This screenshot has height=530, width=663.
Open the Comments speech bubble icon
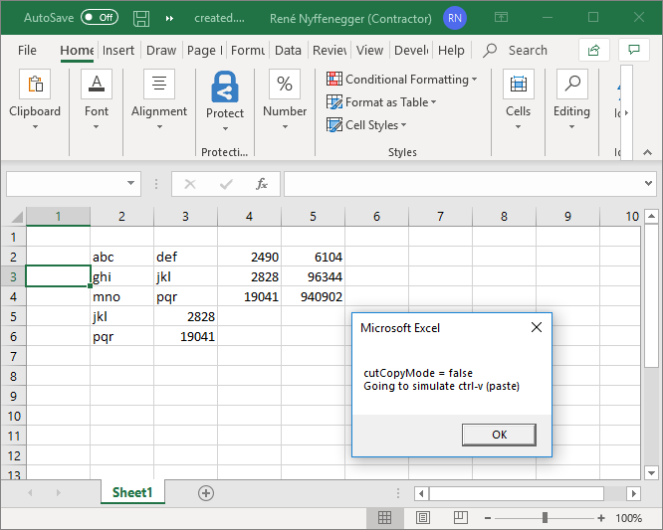(633, 50)
